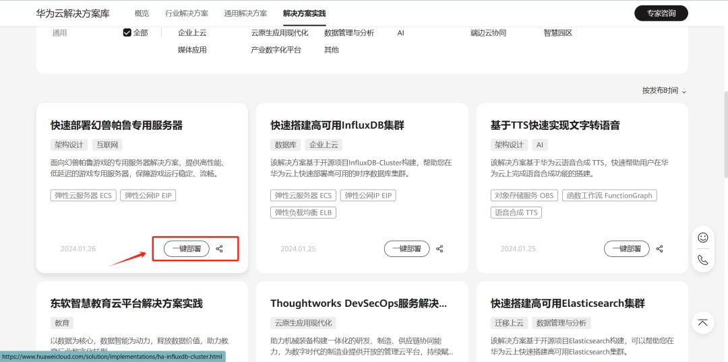The image size is (728, 362).
Task: Click 对象存储服务 OBS service tag
Action: [x=524, y=196]
